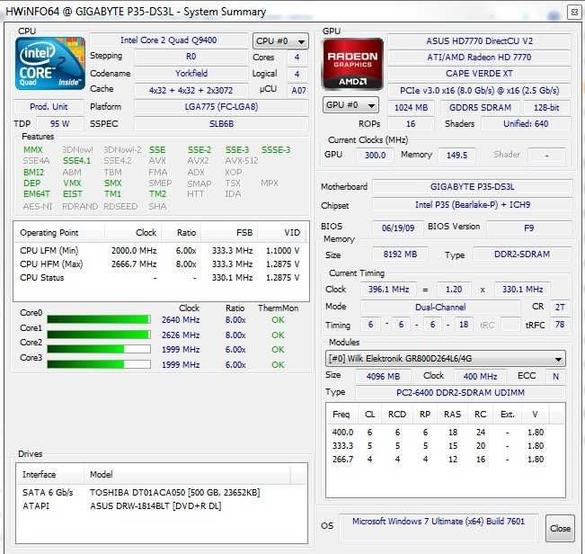This screenshot has width=585, height=554.
Task: Click the module size 4096 MB field
Action: click(383, 376)
